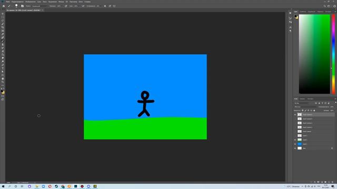Image resolution: width=337 pixels, height=189 pixels.
Task: Select the blue-thumbnail layer thumbnail
Action: click(x=300, y=144)
